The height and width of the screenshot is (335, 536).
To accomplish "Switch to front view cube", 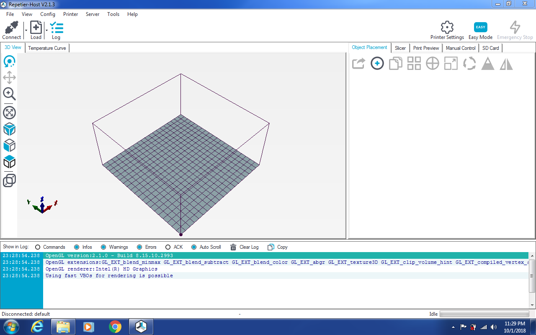I will [x=9, y=145].
